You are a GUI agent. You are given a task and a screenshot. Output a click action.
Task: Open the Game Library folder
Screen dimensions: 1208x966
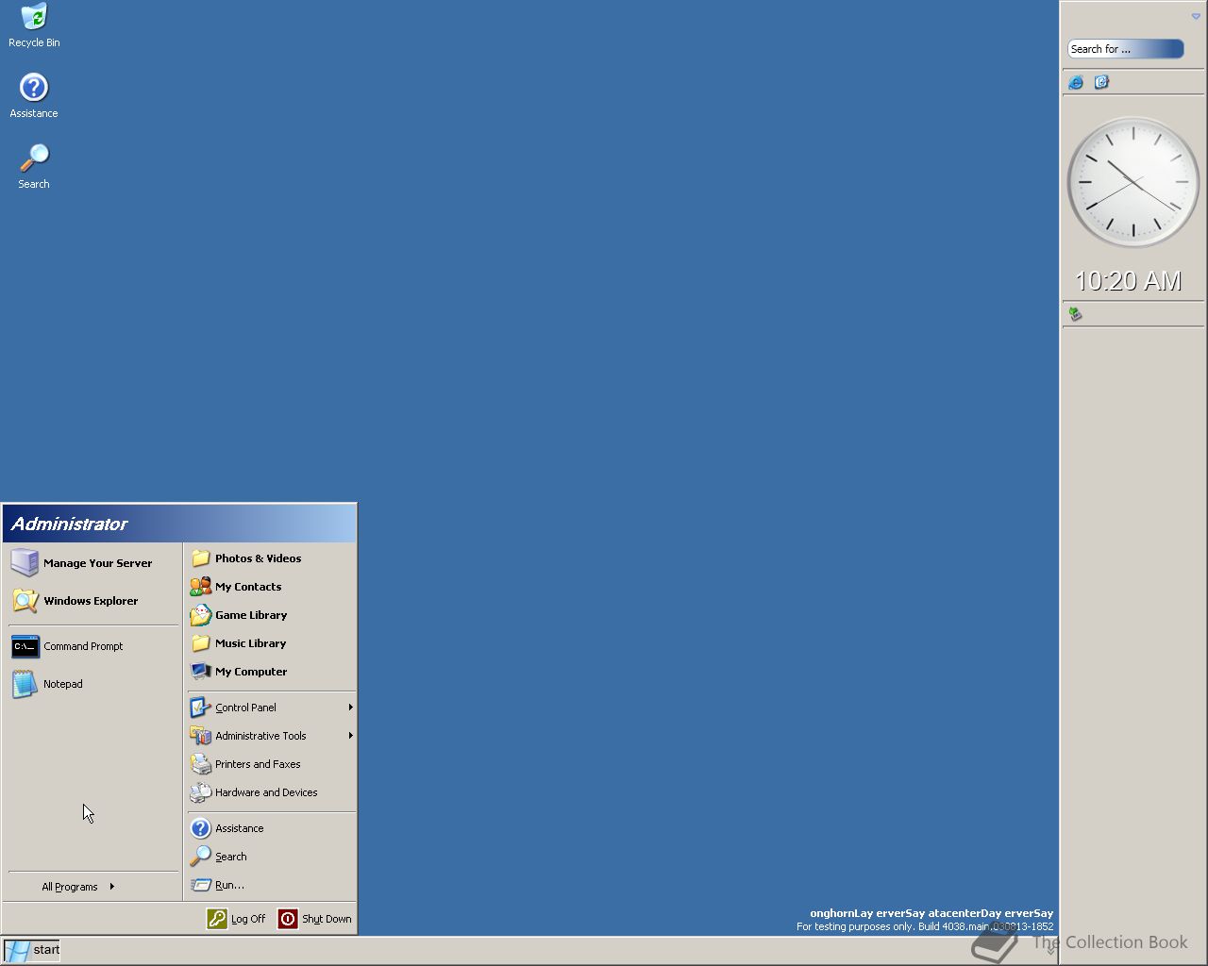pyautogui.click(x=271, y=615)
